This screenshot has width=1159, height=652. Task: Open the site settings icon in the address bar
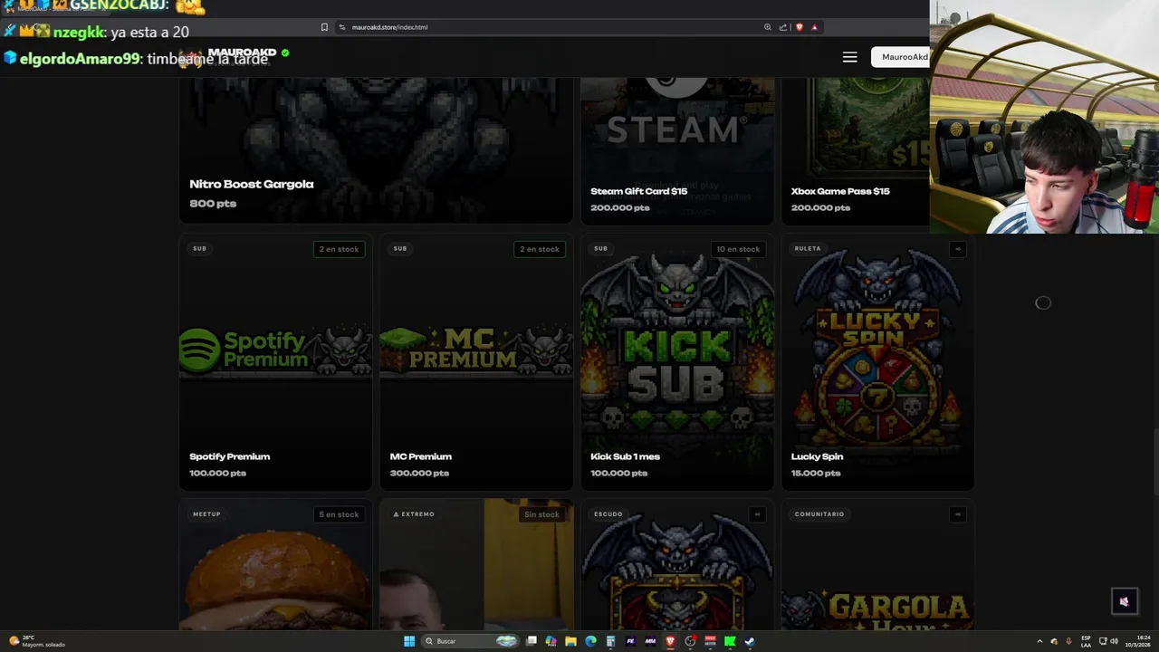(x=342, y=27)
